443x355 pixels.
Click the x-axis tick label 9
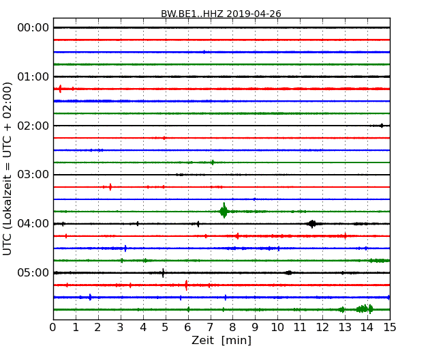tap(255, 327)
